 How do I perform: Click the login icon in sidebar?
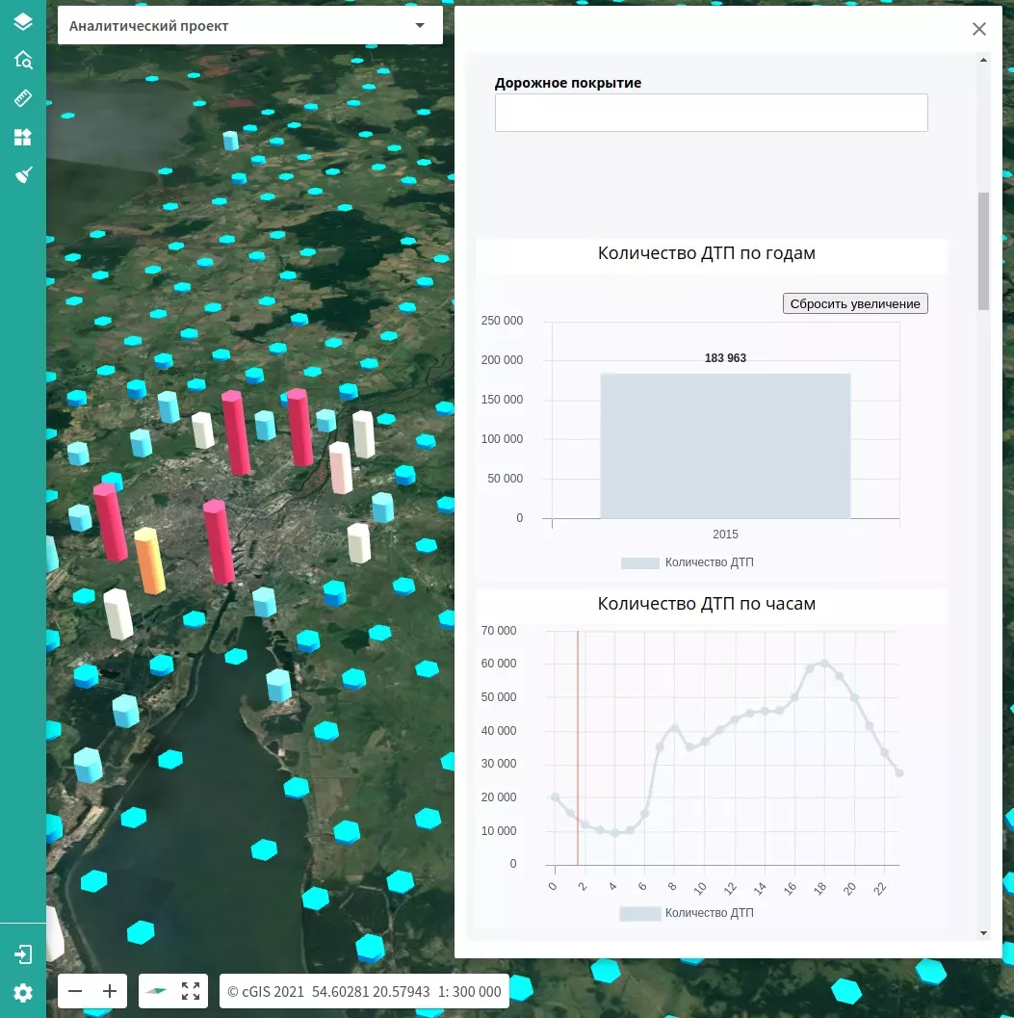click(x=23, y=954)
